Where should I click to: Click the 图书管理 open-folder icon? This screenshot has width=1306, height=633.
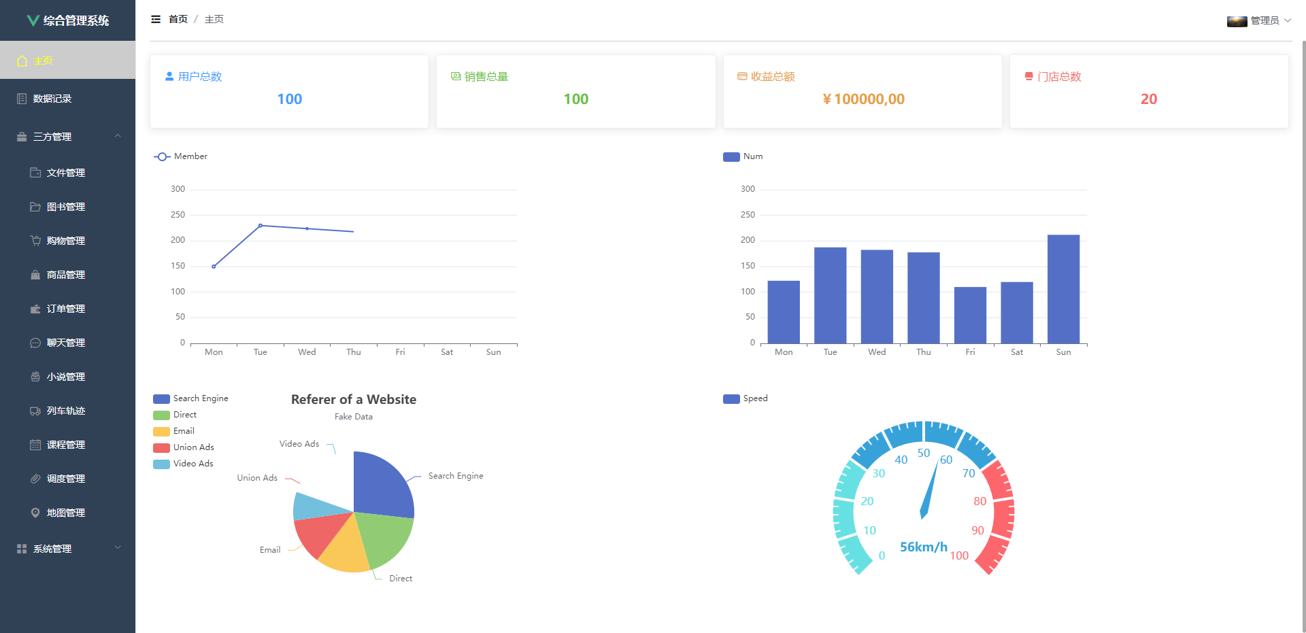point(35,207)
